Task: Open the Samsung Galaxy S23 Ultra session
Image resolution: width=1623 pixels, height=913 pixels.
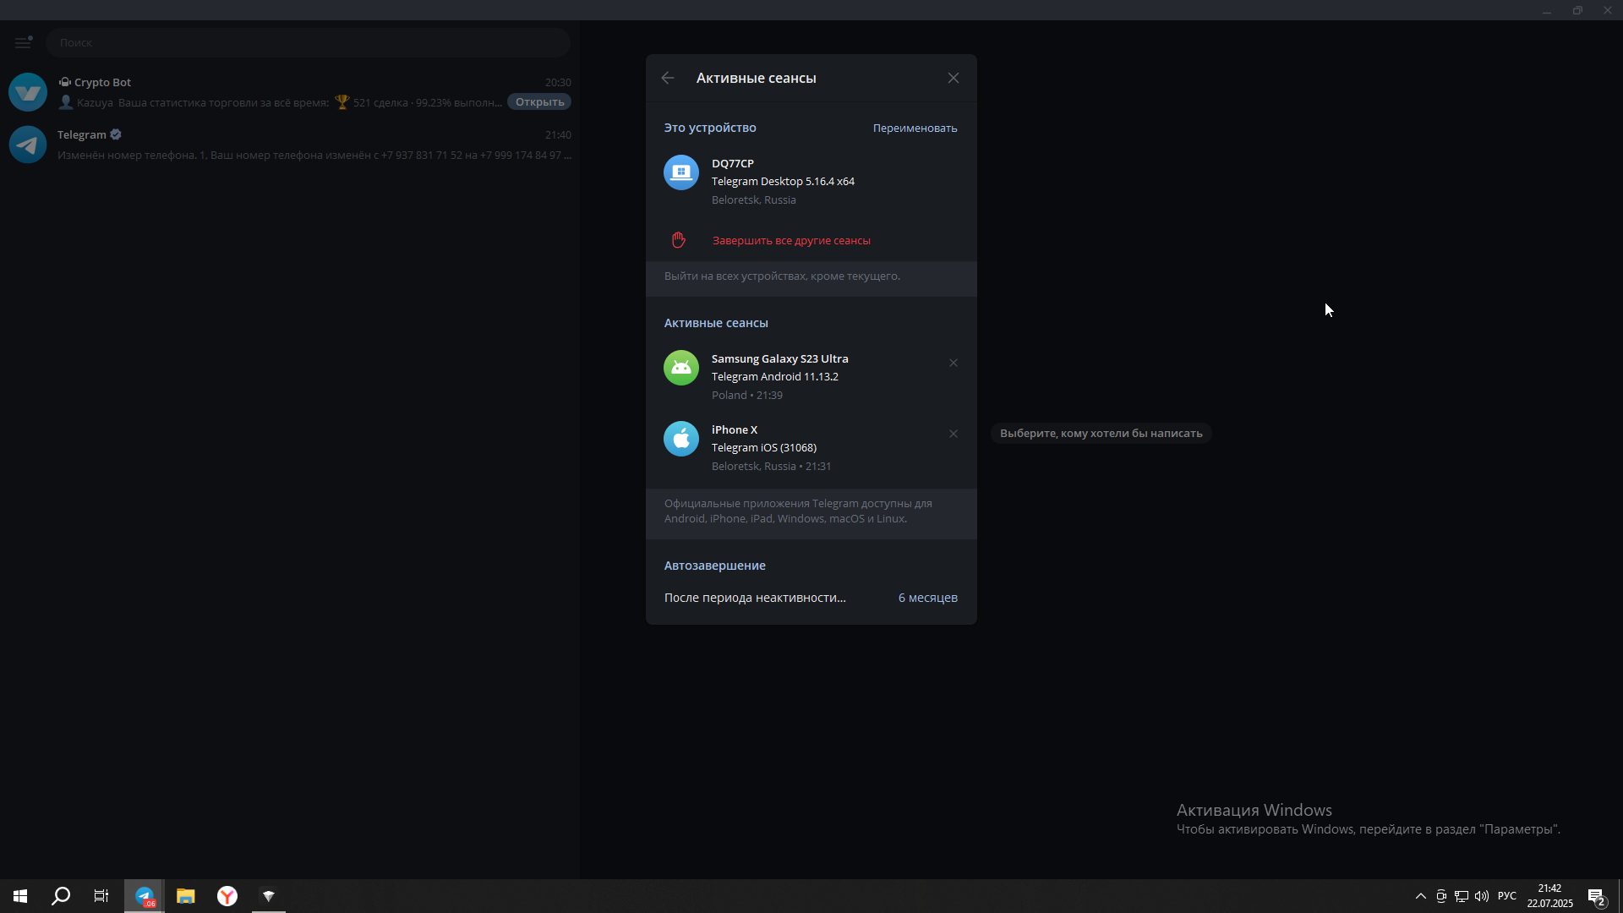Action: click(x=811, y=376)
